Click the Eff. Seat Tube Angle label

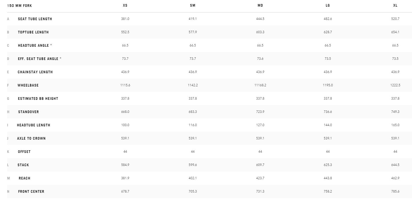click(x=39, y=59)
